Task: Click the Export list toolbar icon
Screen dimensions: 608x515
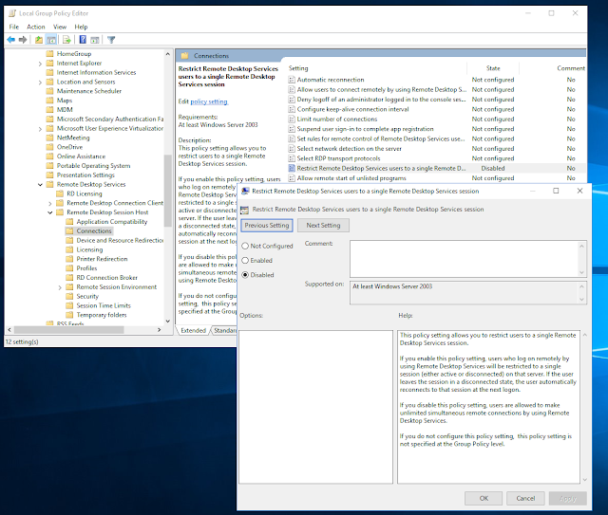Action: click(66, 40)
